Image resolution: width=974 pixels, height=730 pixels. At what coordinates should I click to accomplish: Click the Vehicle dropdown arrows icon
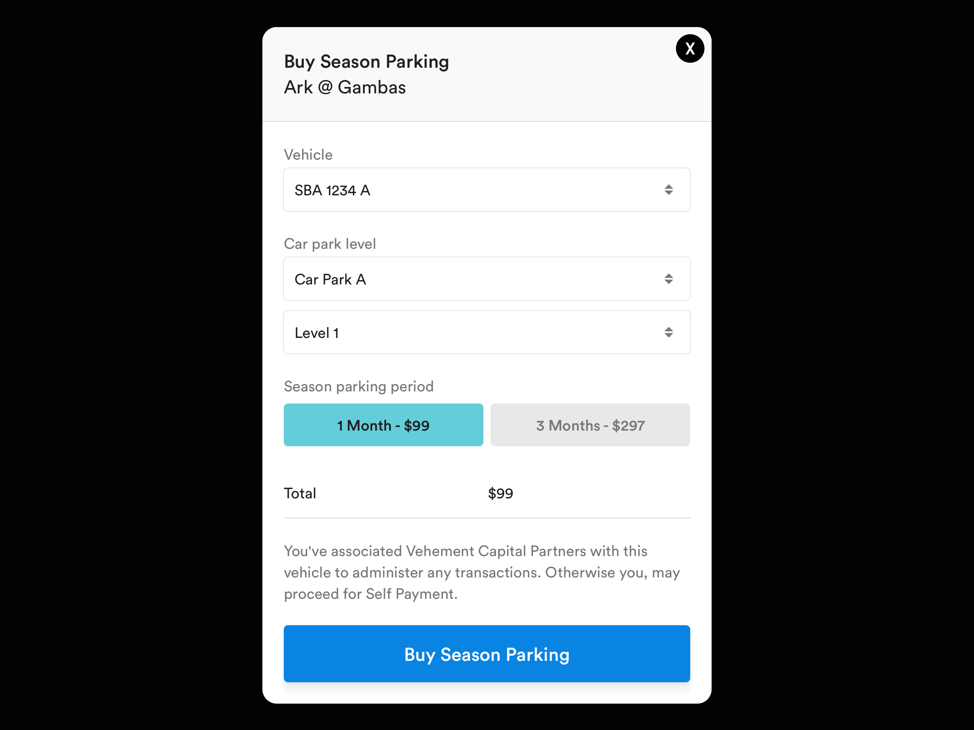coord(668,190)
